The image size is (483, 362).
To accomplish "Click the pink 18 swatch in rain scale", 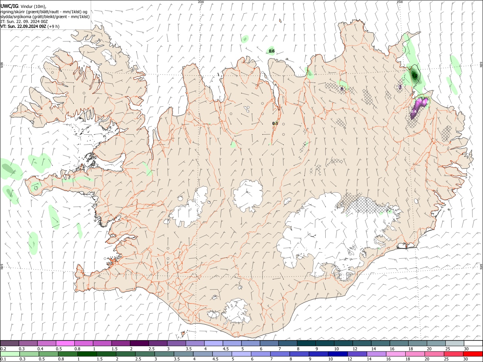I will coord(415,354).
